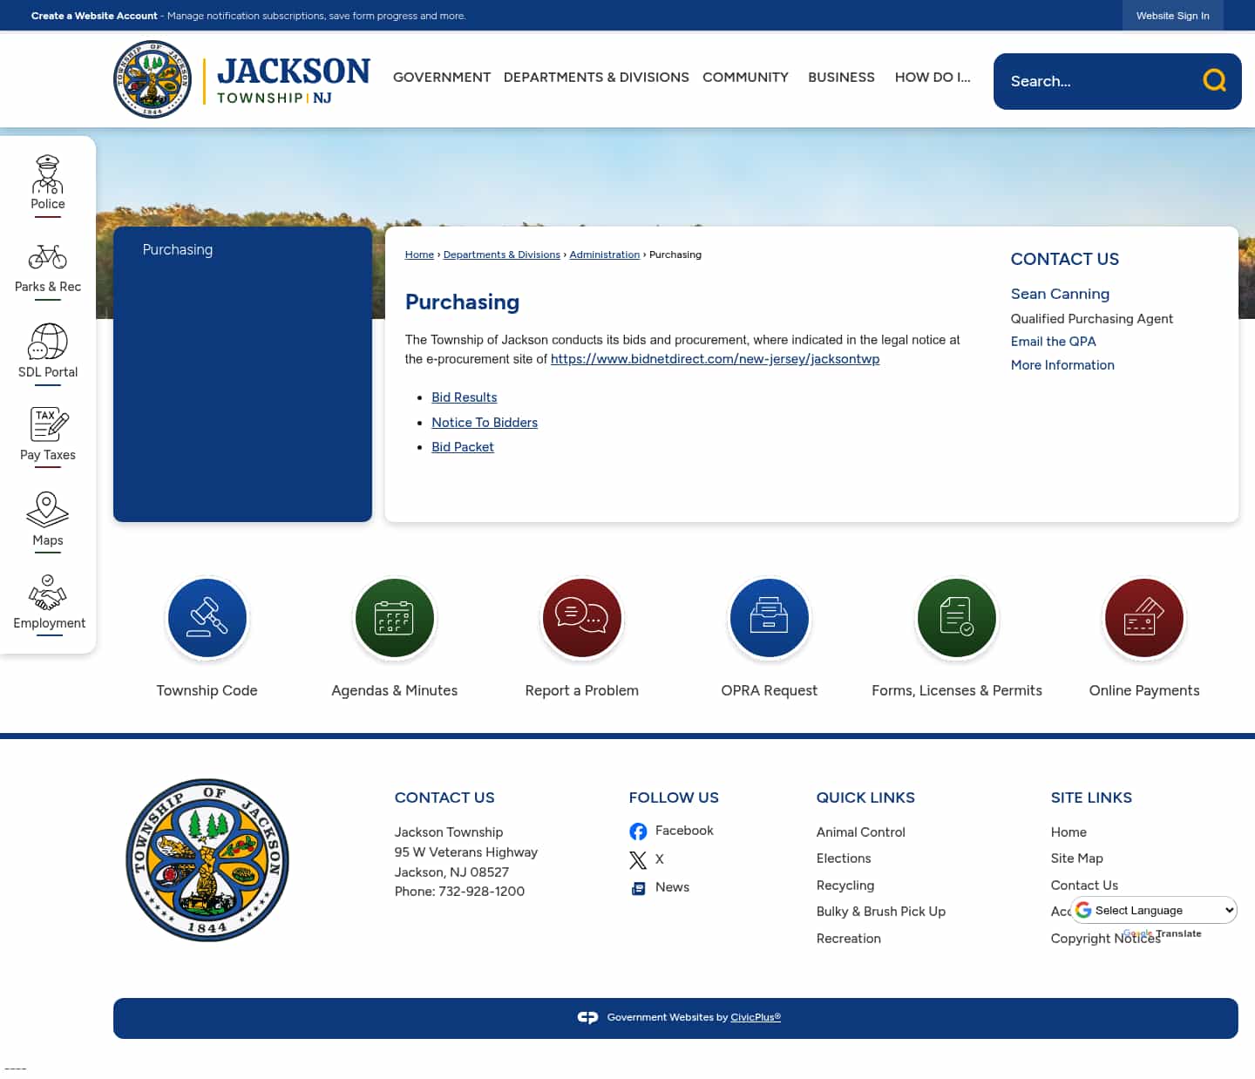Click the search magnifier icon
This screenshot has height=1079, width=1255.
coord(1214,80)
